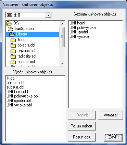Click the Posun dolu button
This screenshot has width=127, height=145.
pos(82,137)
